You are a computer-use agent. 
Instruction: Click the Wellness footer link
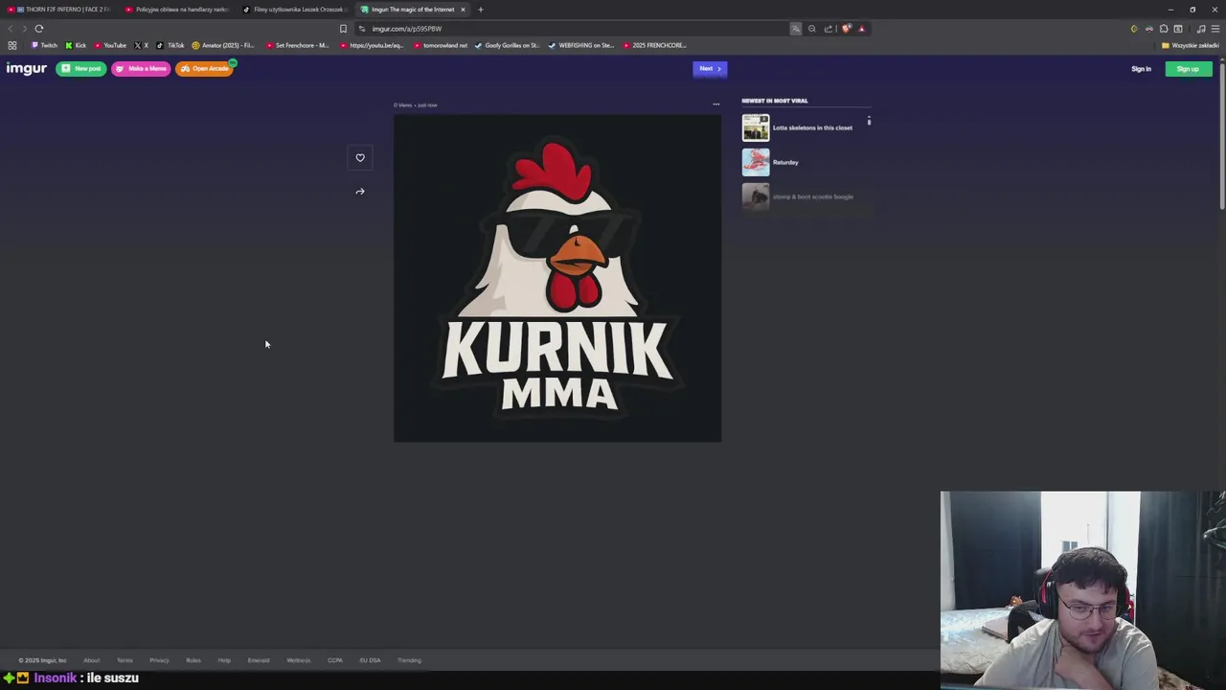coord(299,660)
